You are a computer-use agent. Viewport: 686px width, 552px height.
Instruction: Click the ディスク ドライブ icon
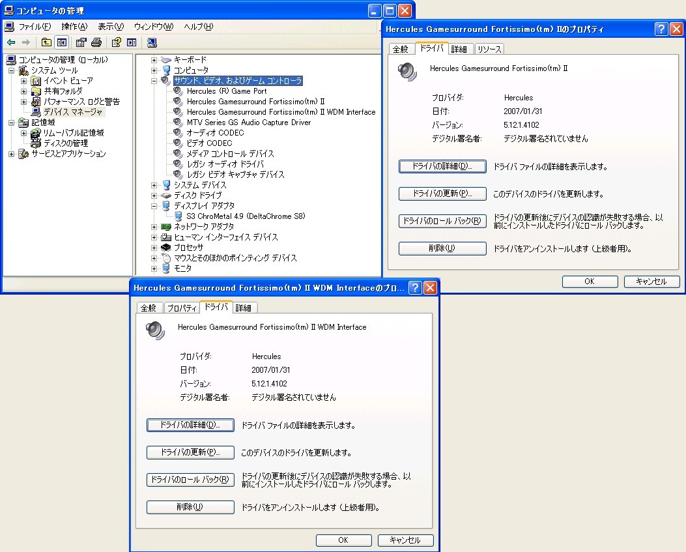[x=166, y=196]
